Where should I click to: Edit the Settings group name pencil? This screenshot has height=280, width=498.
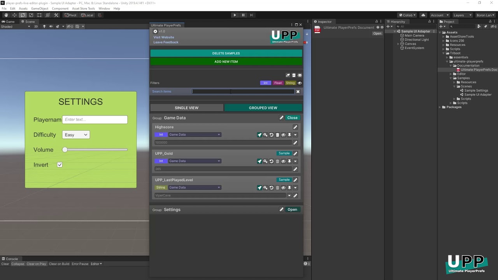[x=281, y=210]
